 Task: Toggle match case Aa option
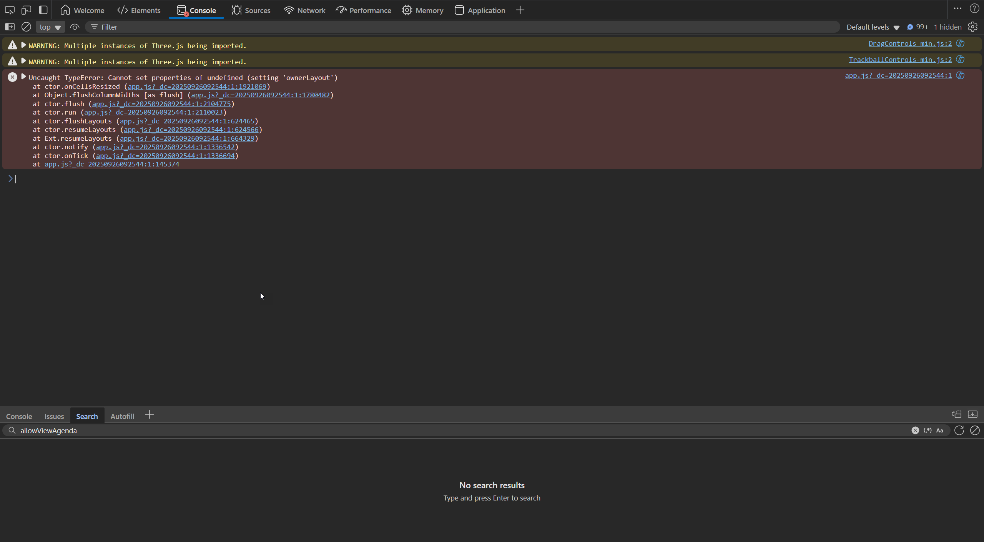tap(940, 431)
